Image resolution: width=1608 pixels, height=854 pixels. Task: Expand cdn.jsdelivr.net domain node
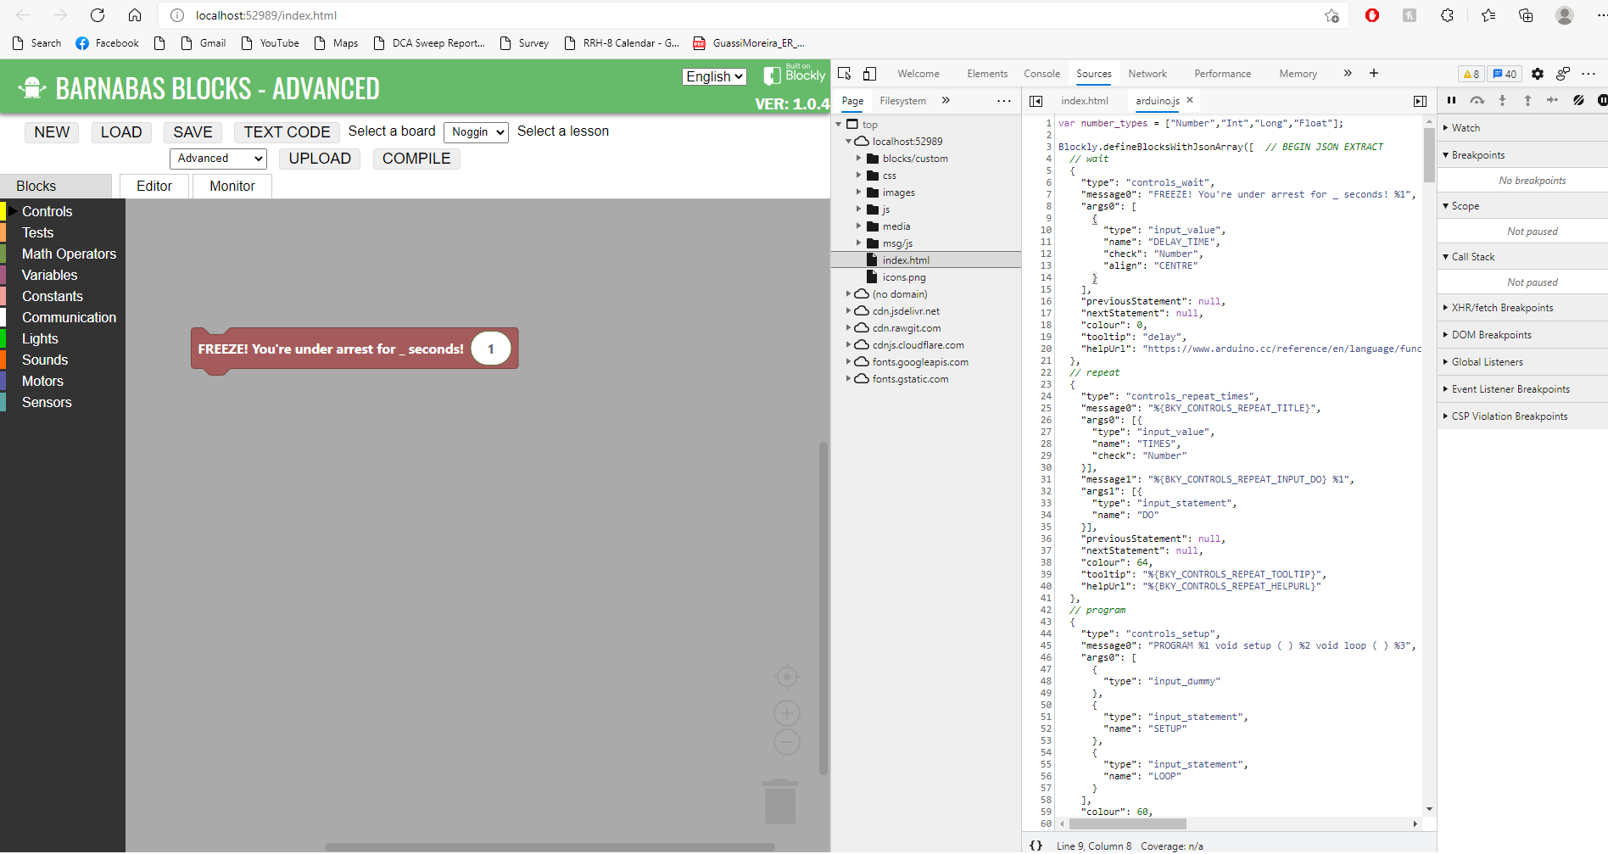[x=848, y=311]
